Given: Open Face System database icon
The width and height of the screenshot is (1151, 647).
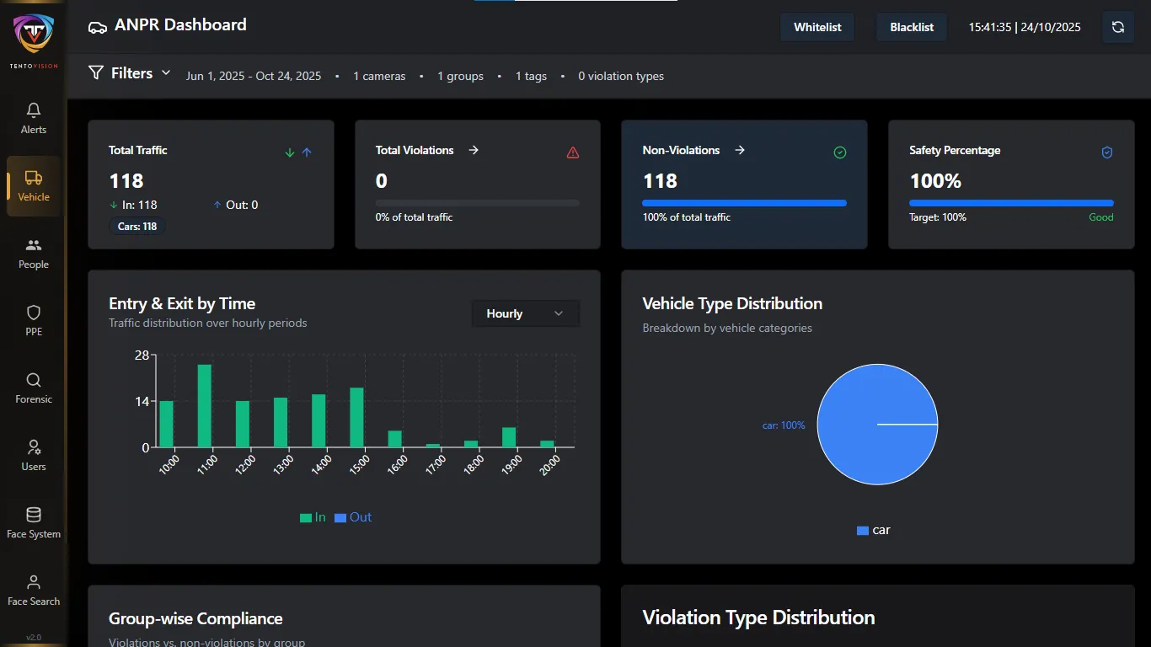Looking at the screenshot, I should pyautogui.click(x=34, y=515).
